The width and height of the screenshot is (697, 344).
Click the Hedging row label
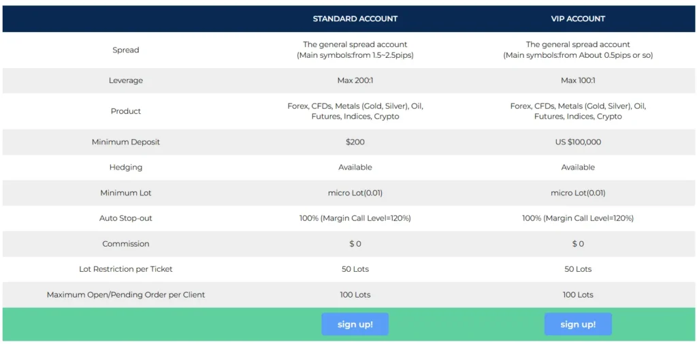[126, 167]
